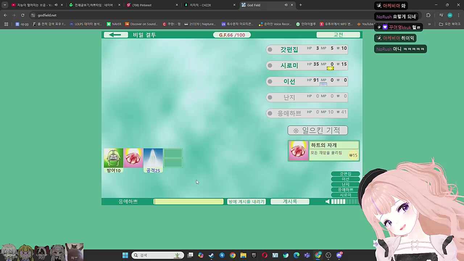Click the 교전 button
Screen dimensions: 464x261
point(338,35)
